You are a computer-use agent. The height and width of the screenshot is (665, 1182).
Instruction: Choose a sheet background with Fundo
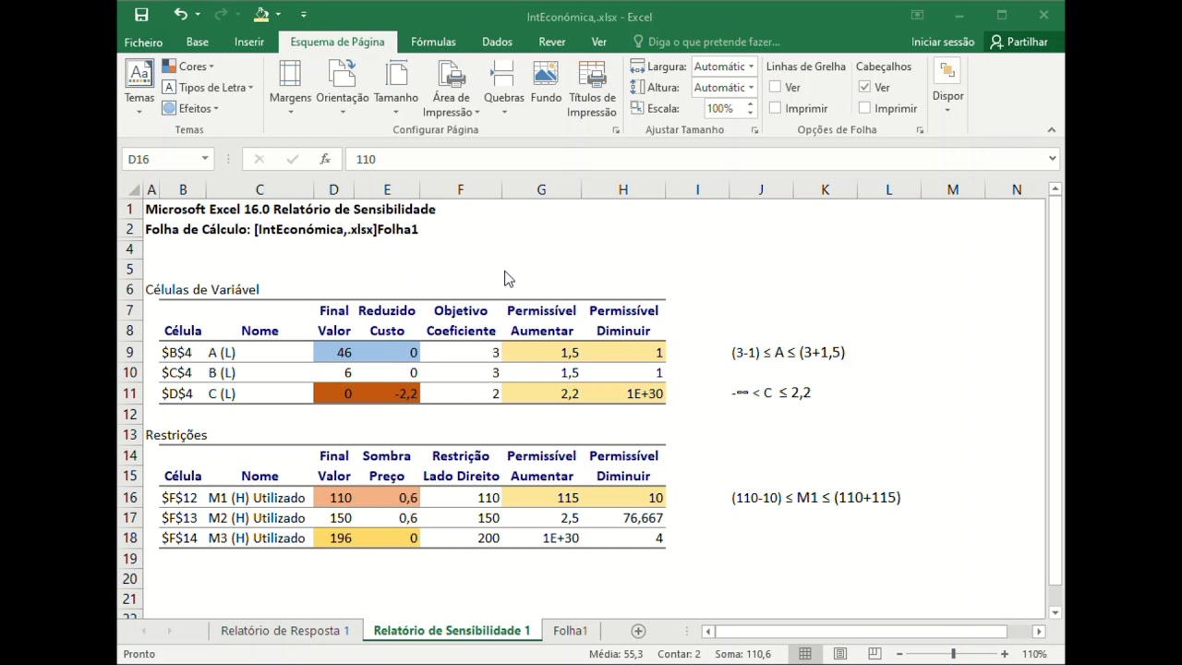(x=546, y=83)
